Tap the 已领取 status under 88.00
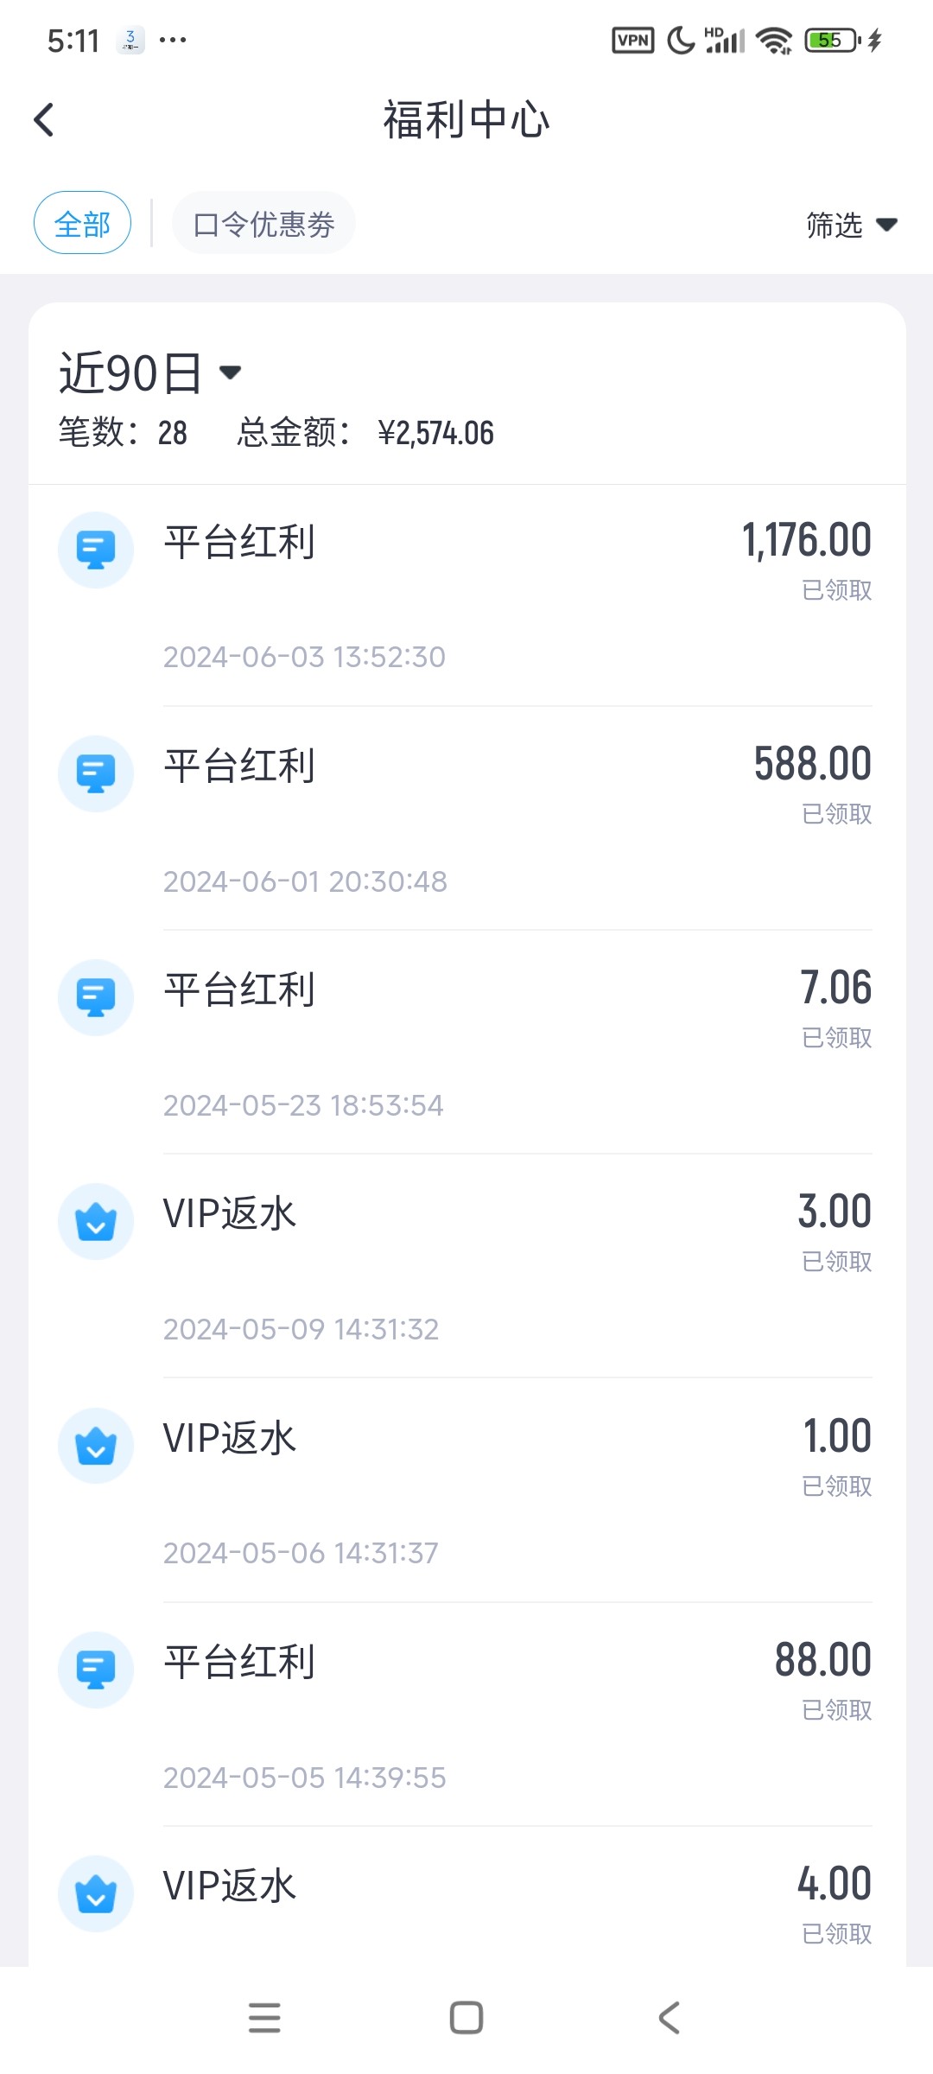The height and width of the screenshot is (2074, 933). (836, 1710)
